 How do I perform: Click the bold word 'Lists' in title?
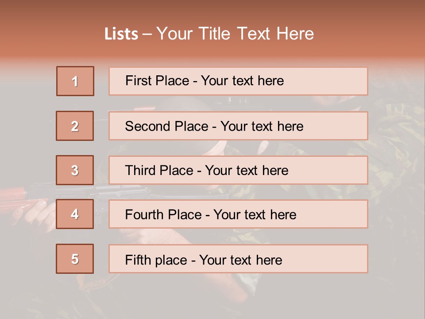[x=121, y=34]
